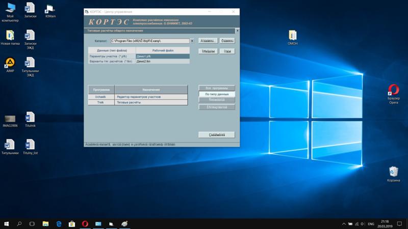Viewport: 408px width, 229px height.
Task: Switch to the Все программы tab
Action: point(217,88)
